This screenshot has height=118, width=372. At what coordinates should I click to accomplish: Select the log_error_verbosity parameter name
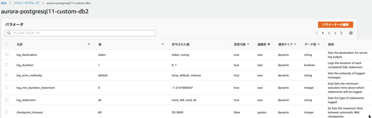[29, 75]
